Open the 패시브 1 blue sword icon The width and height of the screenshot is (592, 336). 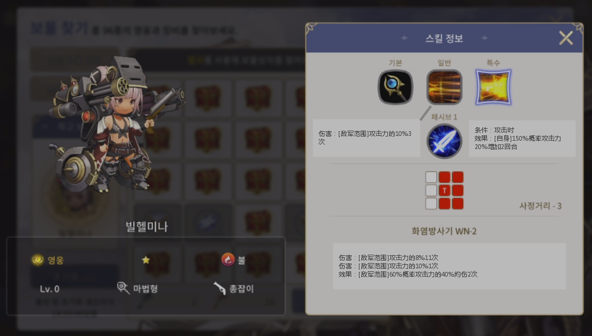point(444,141)
